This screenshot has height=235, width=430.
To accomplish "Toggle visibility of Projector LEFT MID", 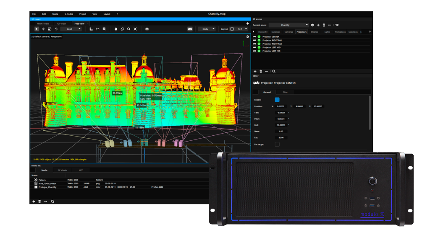I will pos(259,47).
